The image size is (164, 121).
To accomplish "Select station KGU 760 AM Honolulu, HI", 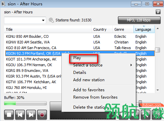I will (x=26, y=88).
